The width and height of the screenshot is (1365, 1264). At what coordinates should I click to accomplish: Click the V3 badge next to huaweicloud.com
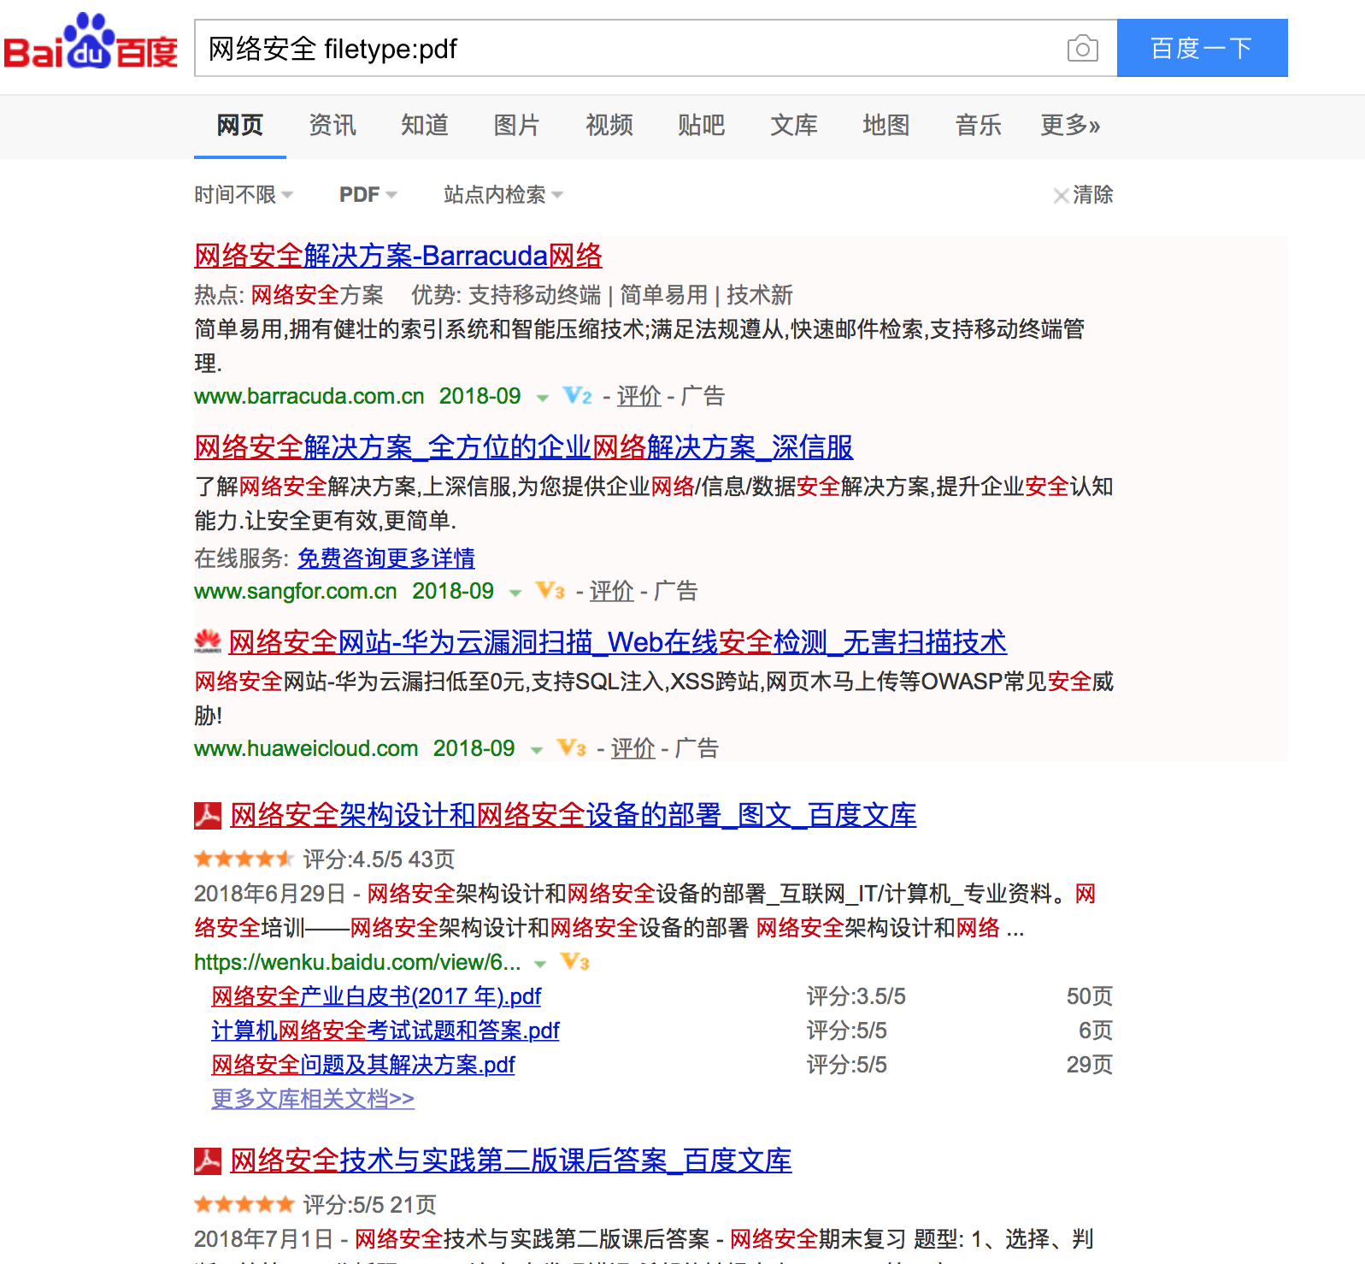point(572,748)
